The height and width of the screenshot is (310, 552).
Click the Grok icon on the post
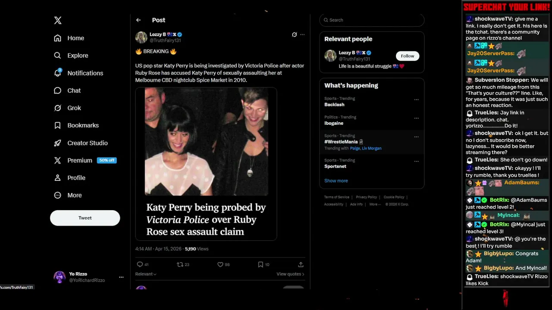294,34
